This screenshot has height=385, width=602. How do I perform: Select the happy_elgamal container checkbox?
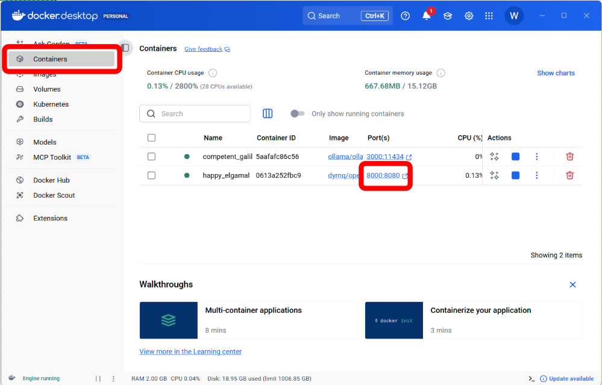(x=151, y=175)
